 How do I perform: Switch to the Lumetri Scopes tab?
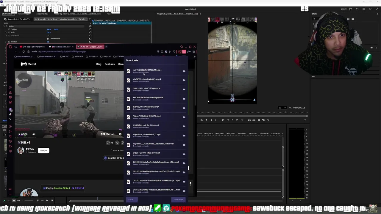[24, 14]
